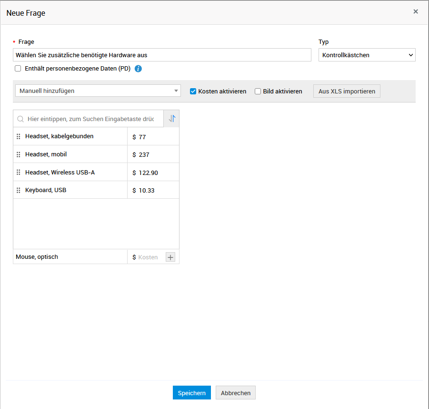Expand the Manuell hinzufügen dropdown
Image resolution: width=429 pixels, height=409 pixels.
click(x=98, y=91)
